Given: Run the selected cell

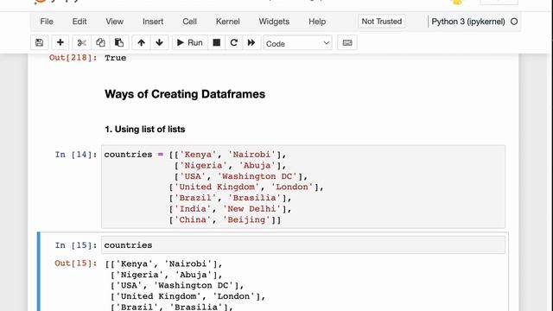Looking at the screenshot, I should (190, 42).
